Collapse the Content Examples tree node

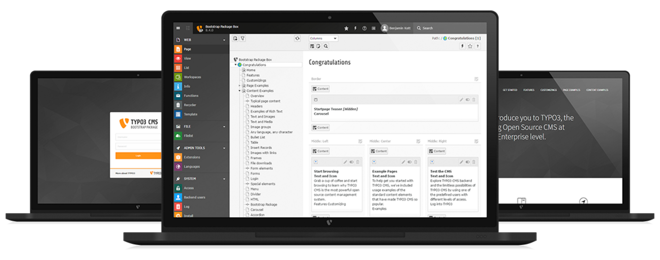[x=240, y=91]
